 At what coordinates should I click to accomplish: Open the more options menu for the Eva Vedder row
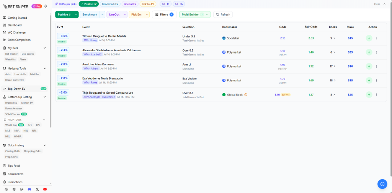click(376, 80)
